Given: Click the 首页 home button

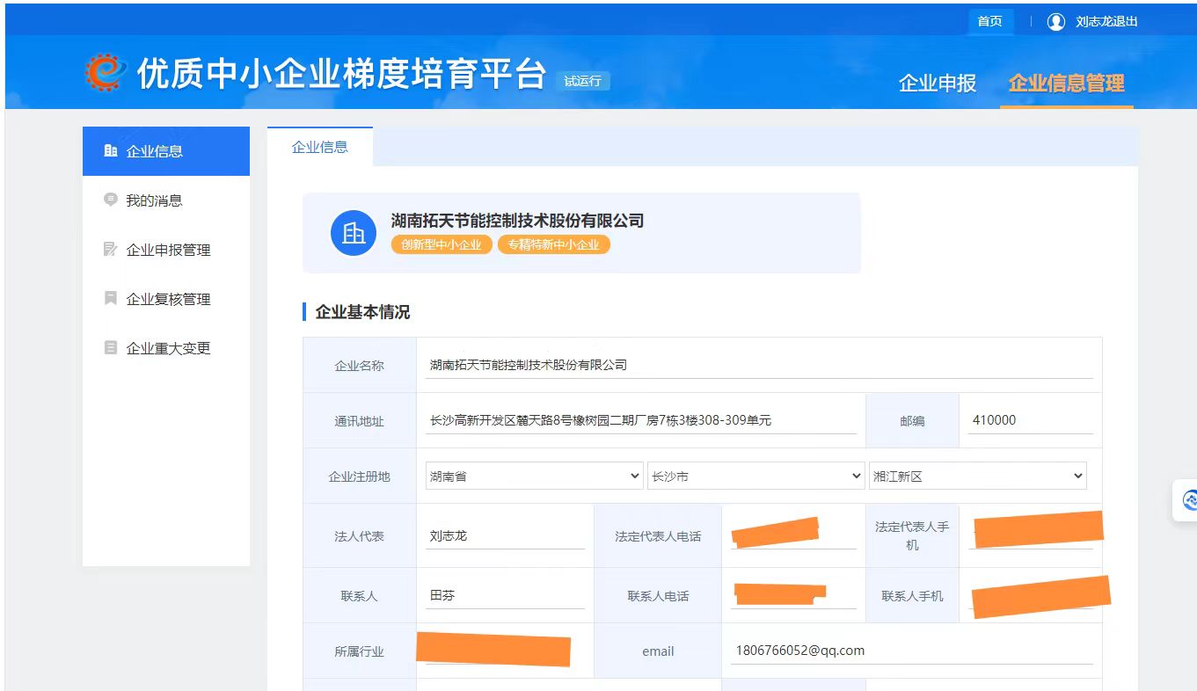Looking at the screenshot, I should 990,21.
